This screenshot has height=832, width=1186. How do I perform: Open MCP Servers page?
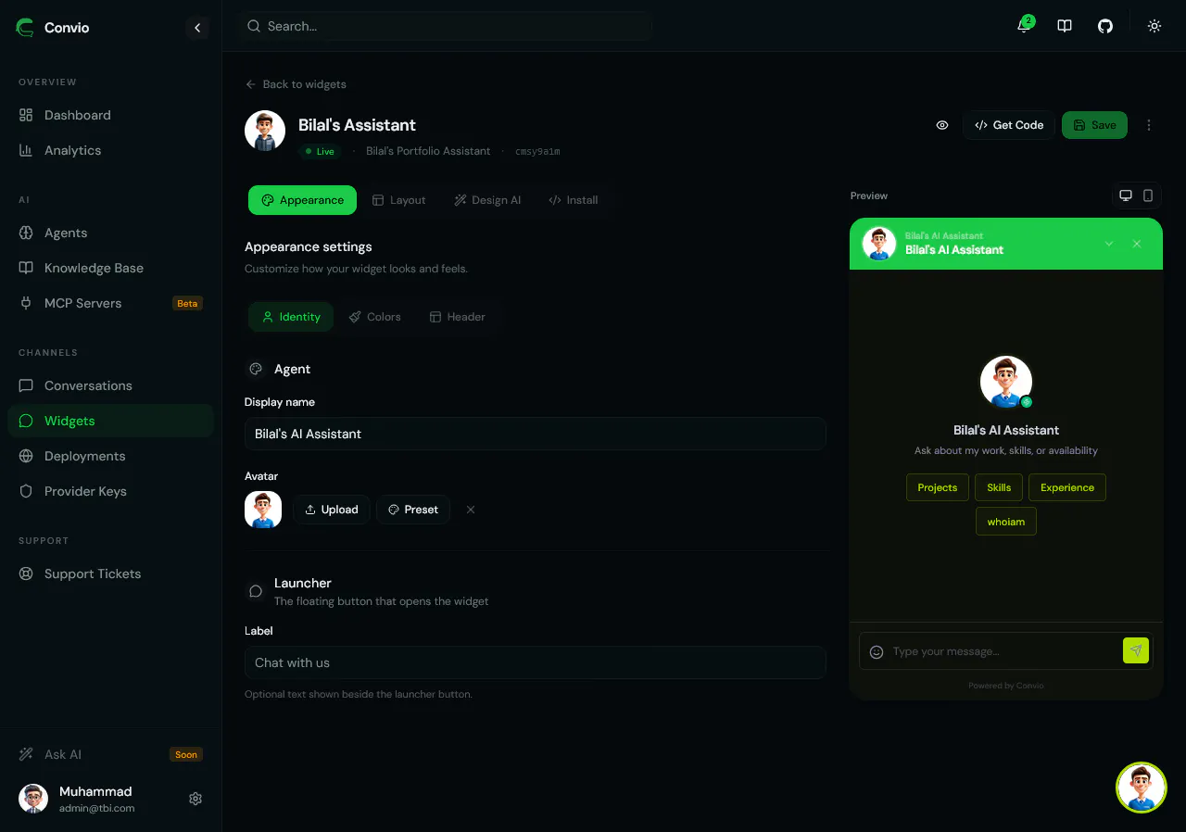pos(110,303)
